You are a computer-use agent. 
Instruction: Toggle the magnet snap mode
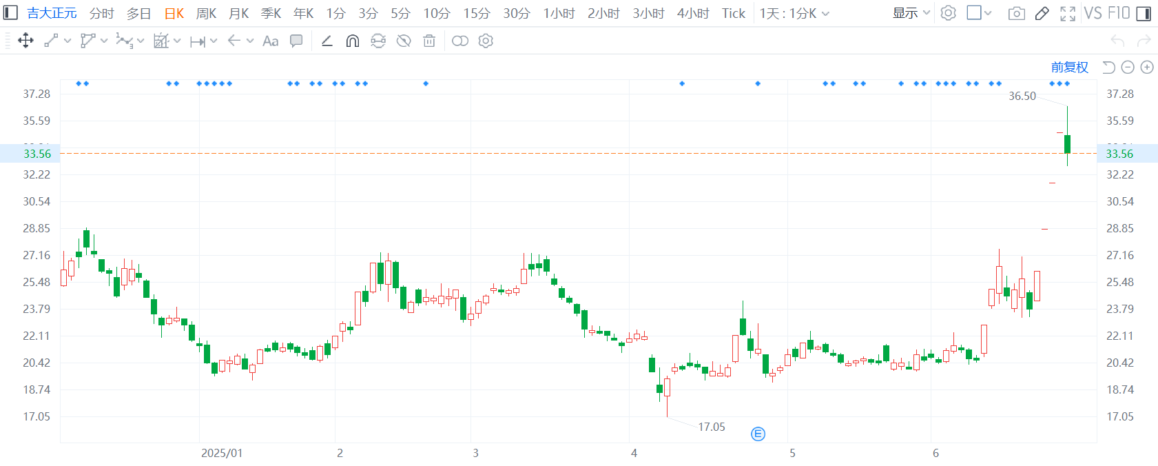pyautogui.click(x=352, y=41)
